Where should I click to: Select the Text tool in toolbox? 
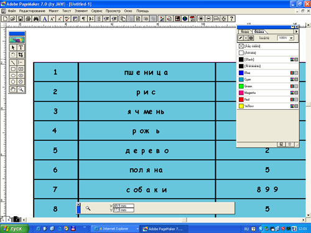click(x=21, y=48)
